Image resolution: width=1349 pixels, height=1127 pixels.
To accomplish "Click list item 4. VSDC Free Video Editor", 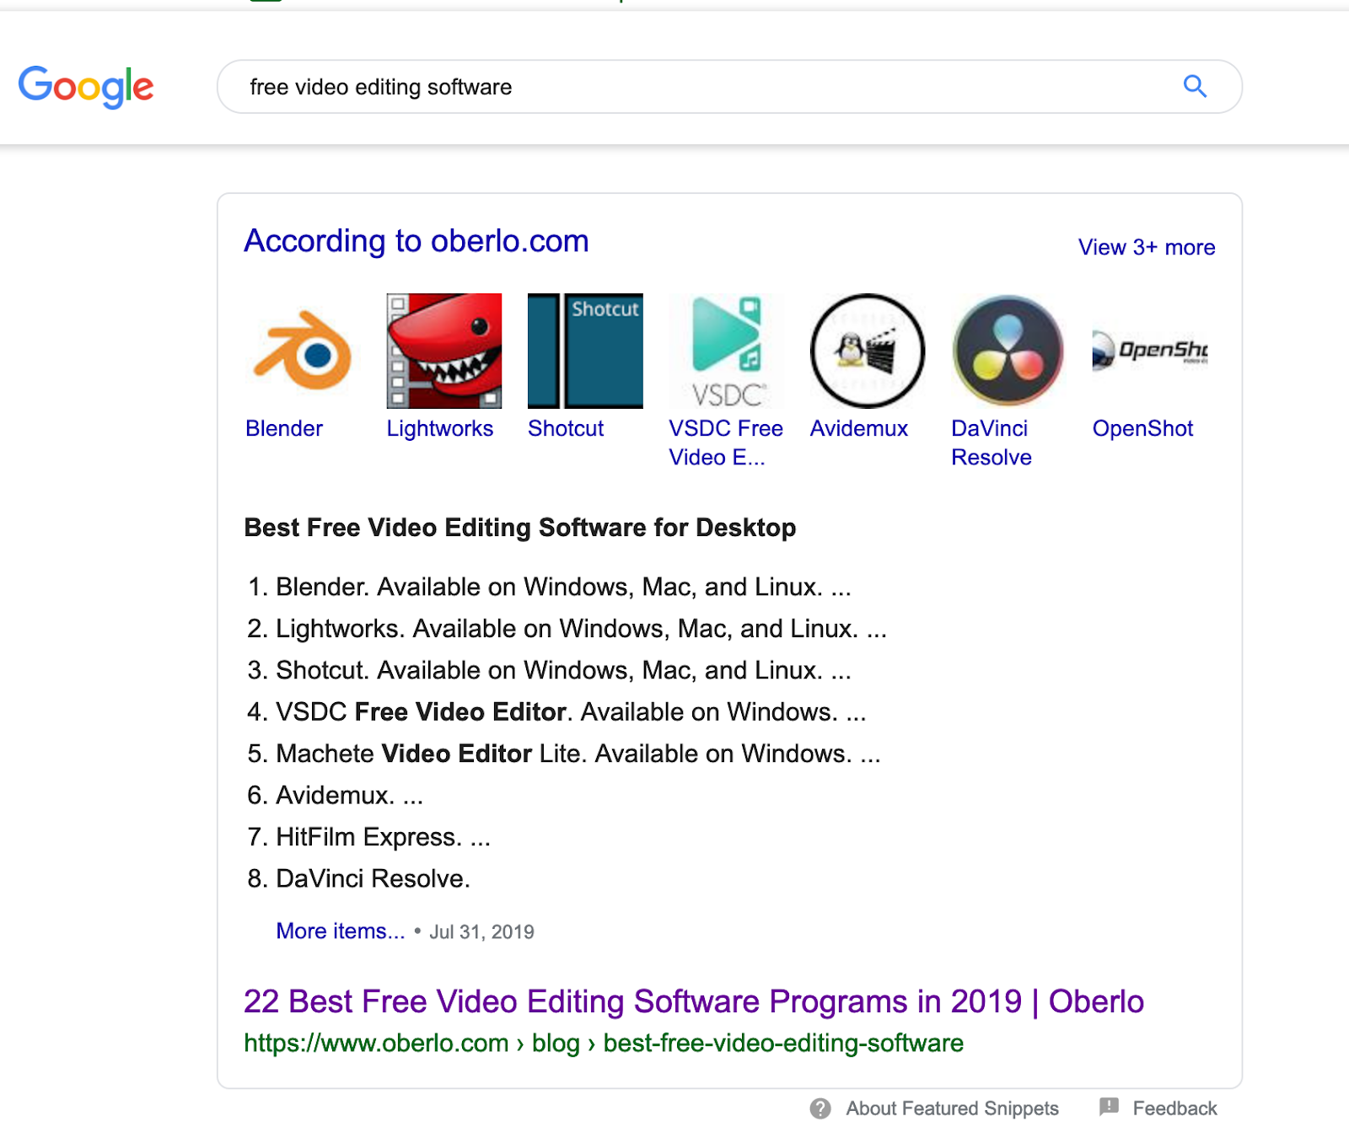I will tap(557, 712).
